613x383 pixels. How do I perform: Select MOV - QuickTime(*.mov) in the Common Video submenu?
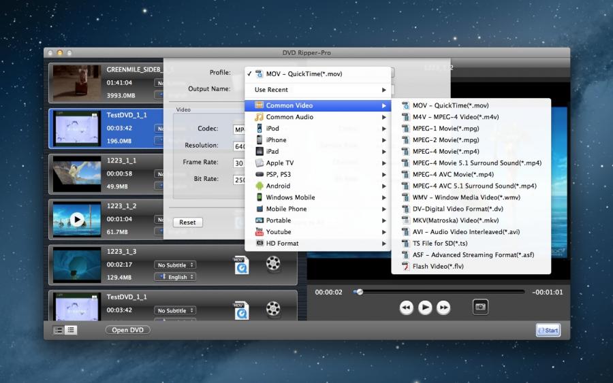coord(471,105)
